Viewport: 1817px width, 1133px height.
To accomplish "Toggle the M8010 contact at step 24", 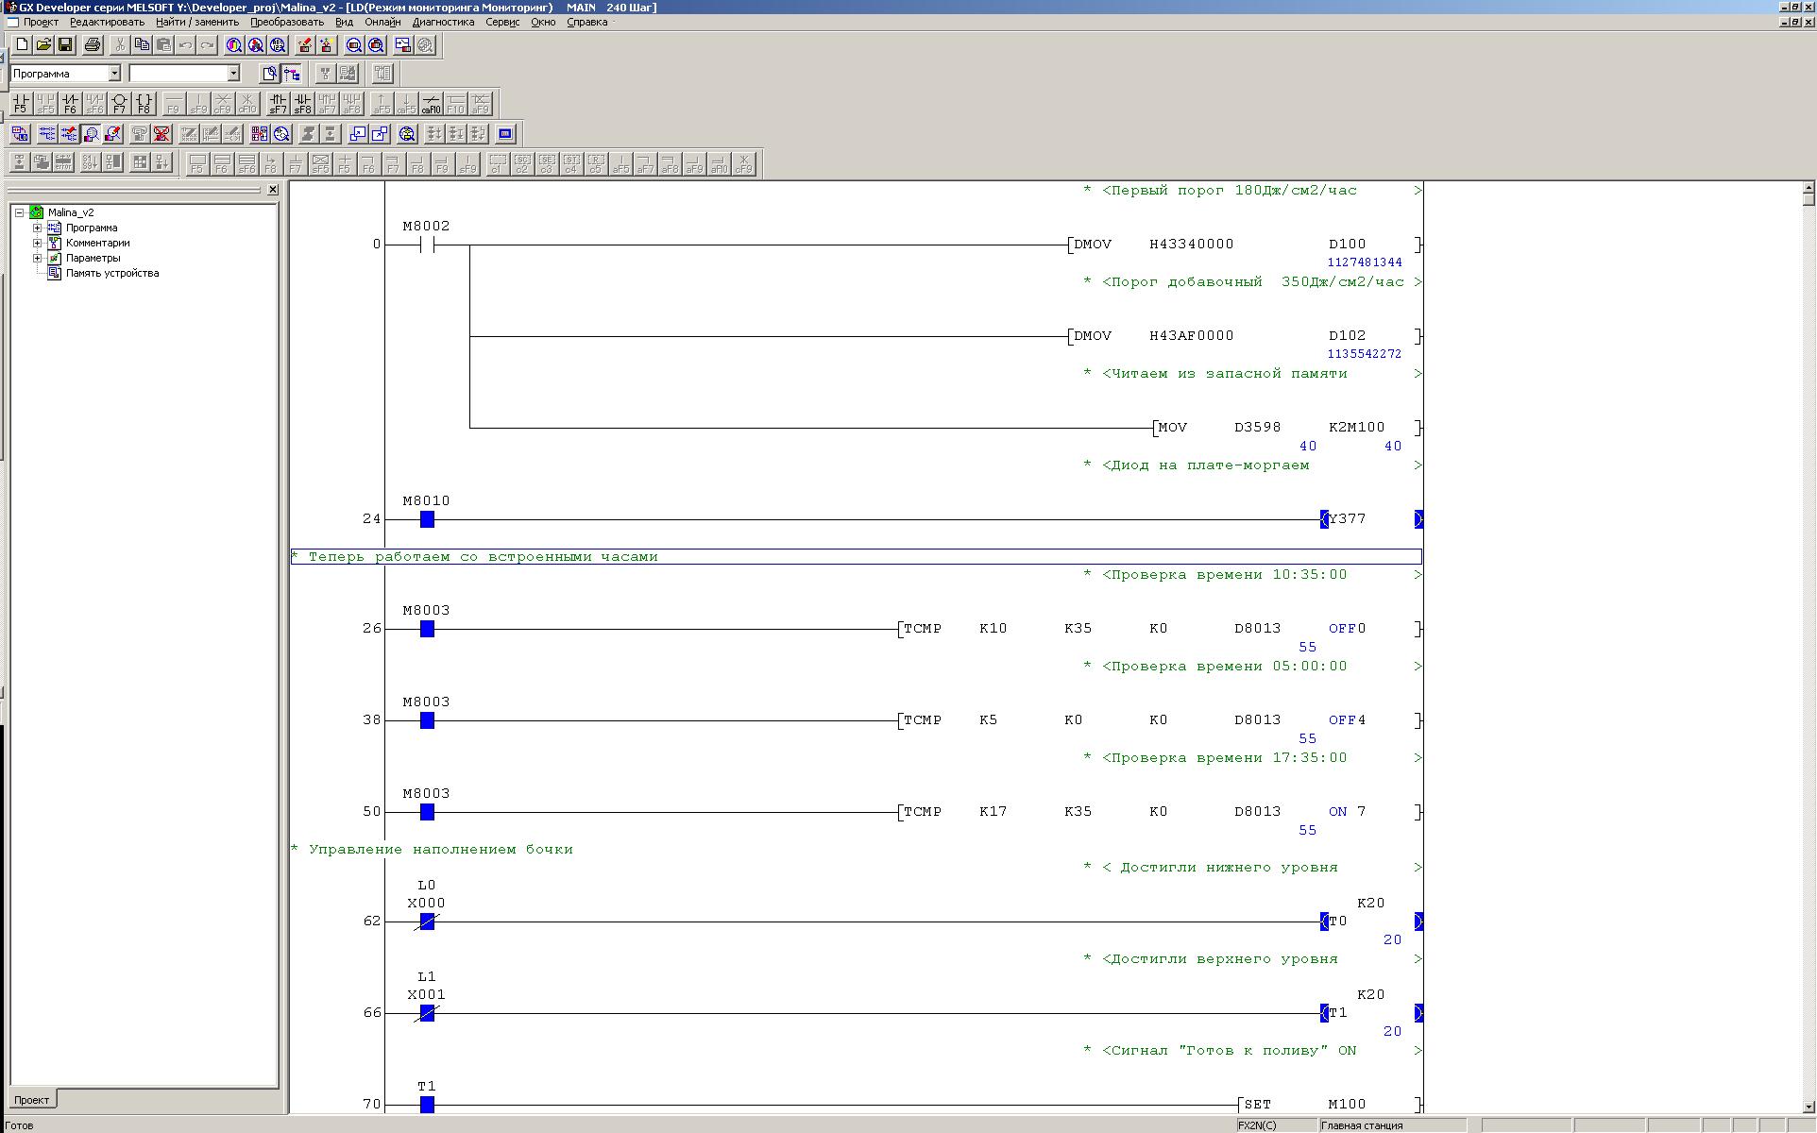I will (427, 519).
